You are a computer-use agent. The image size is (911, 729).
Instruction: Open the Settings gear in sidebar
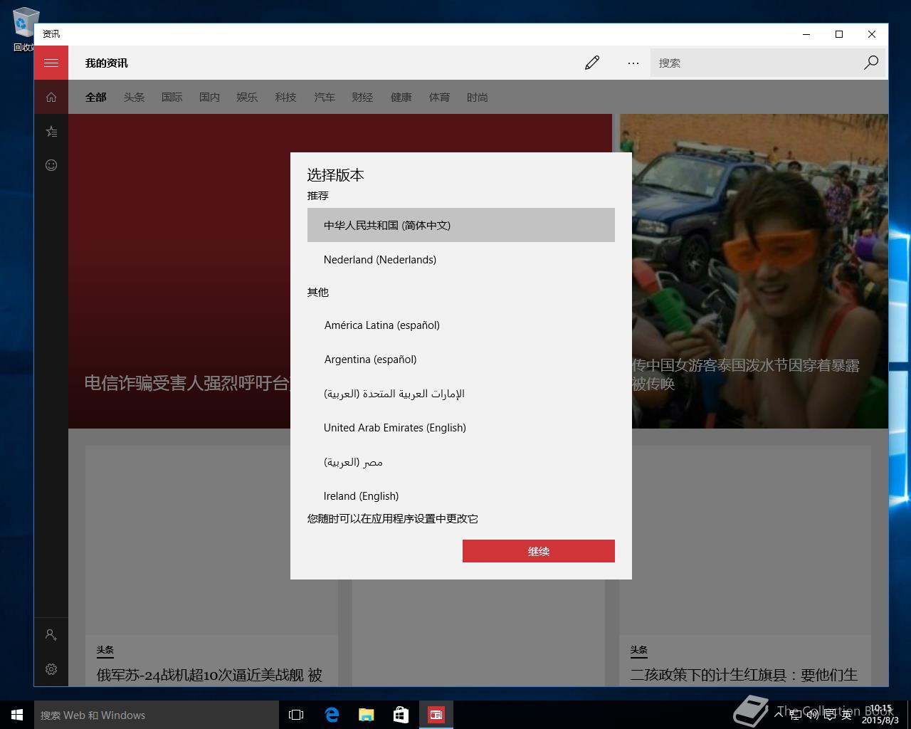click(x=51, y=669)
